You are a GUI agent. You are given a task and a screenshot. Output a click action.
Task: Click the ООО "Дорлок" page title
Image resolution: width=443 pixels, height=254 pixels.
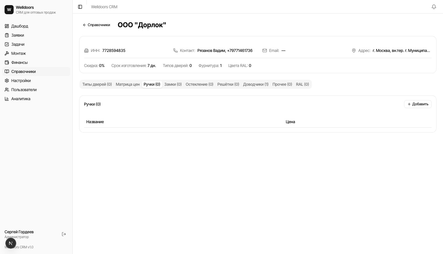tap(142, 25)
